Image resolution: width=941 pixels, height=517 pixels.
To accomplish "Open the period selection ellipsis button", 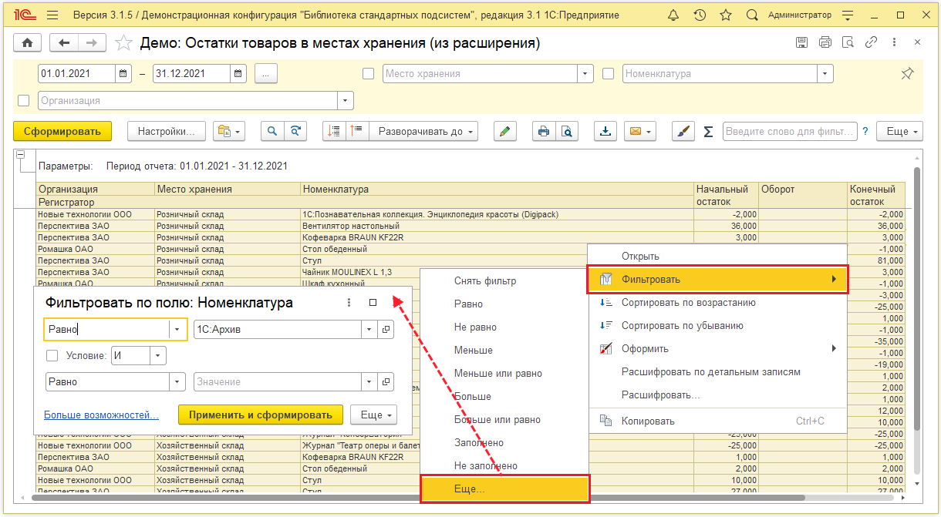I will pyautogui.click(x=265, y=74).
